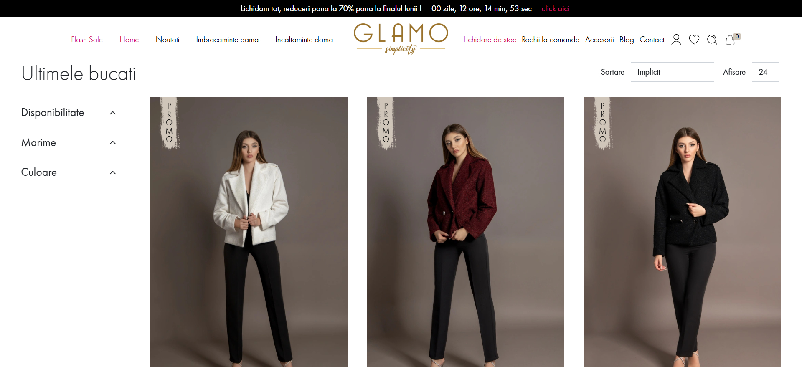Toggle the Culoare filter chevron
The image size is (802, 367).
113,172
